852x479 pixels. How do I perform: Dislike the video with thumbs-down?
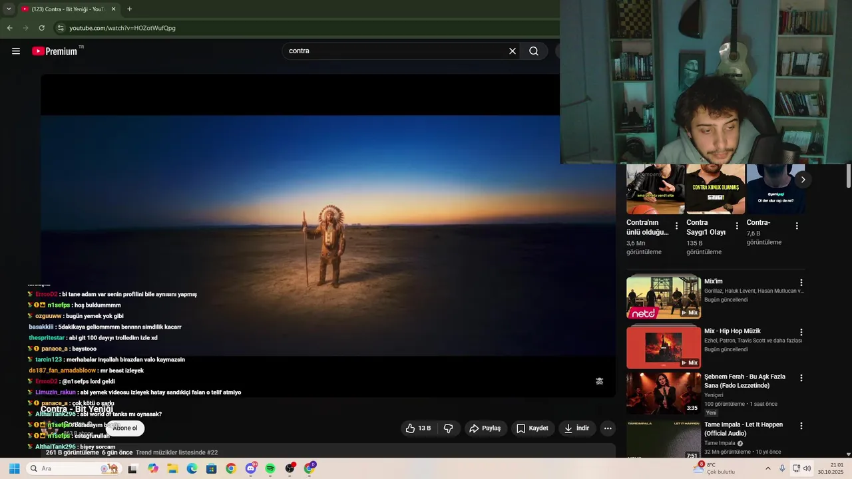click(x=448, y=428)
